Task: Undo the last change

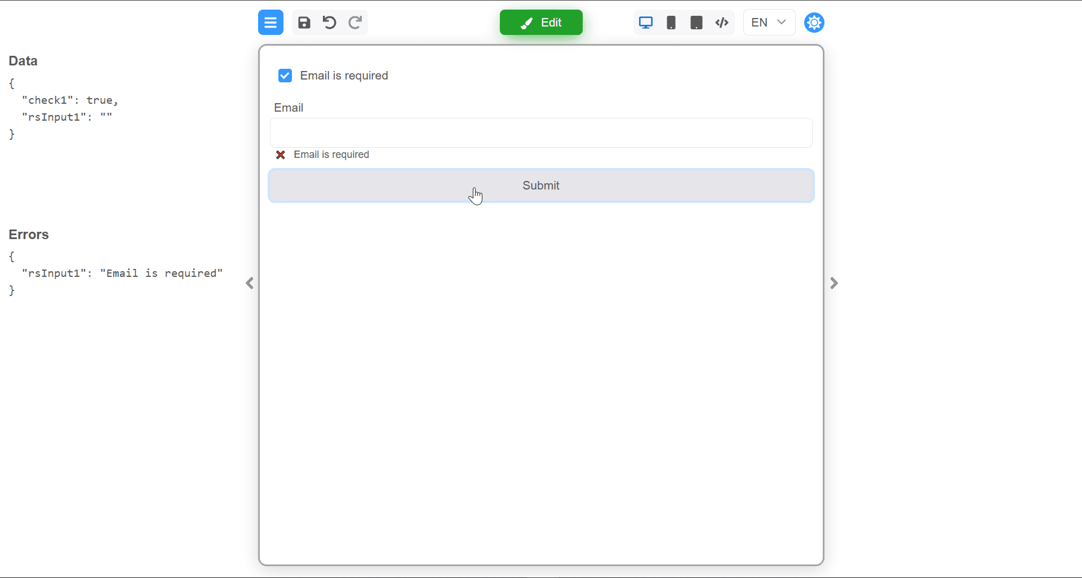Action: click(330, 23)
